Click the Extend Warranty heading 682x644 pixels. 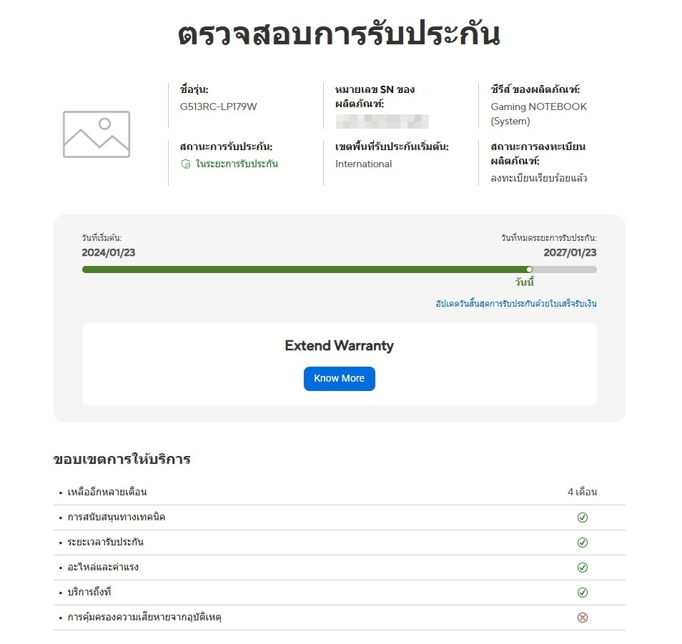pyautogui.click(x=340, y=346)
